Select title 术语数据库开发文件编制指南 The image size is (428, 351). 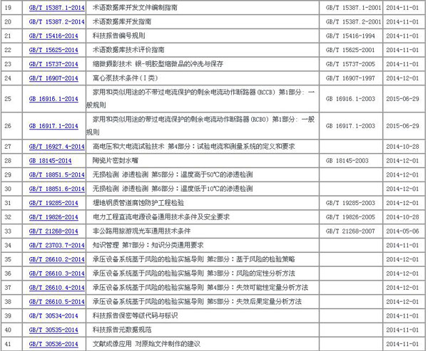[x=135, y=8]
